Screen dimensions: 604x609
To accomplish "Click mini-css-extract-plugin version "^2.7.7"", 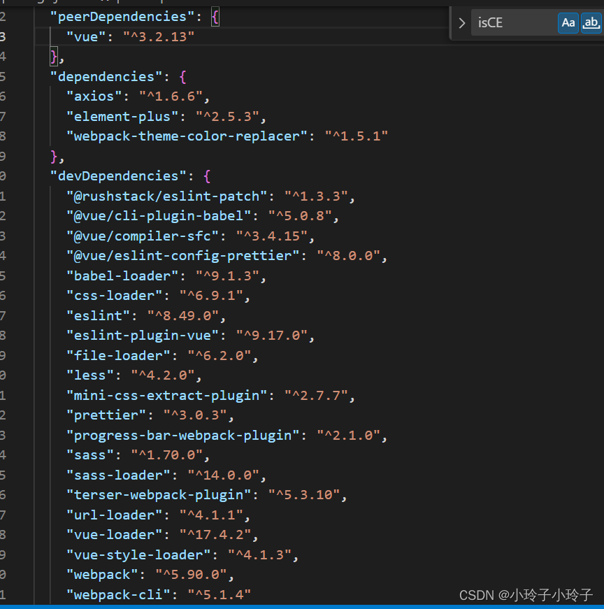I will [316, 396].
